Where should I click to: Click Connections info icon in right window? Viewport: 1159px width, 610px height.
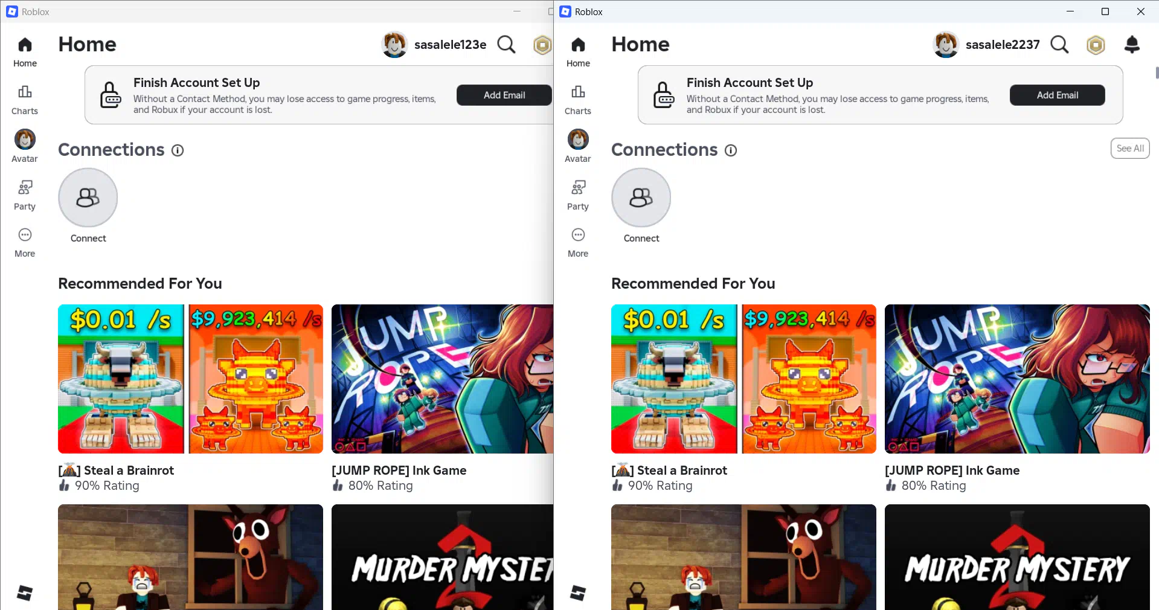pyautogui.click(x=731, y=150)
